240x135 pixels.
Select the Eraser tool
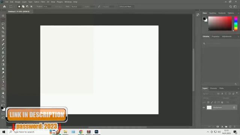[x=3, y=60]
